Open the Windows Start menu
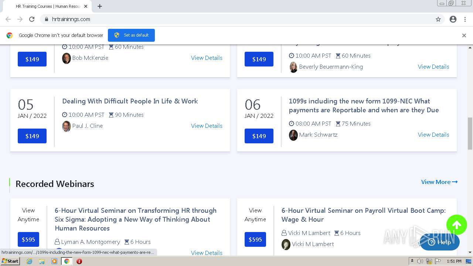 [10, 261]
